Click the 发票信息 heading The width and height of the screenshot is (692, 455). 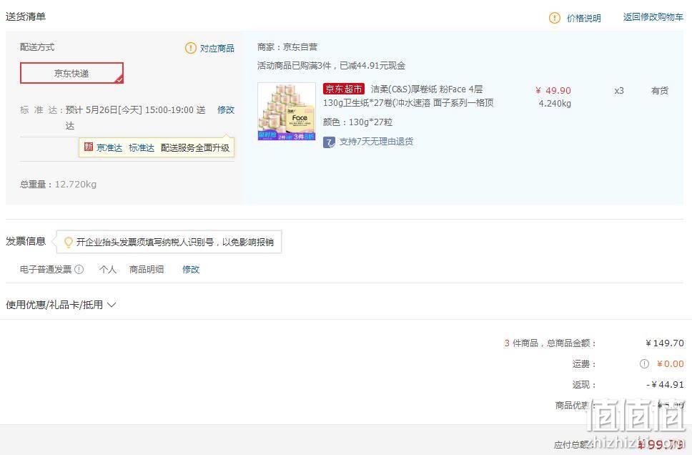(x=26, y=241)
